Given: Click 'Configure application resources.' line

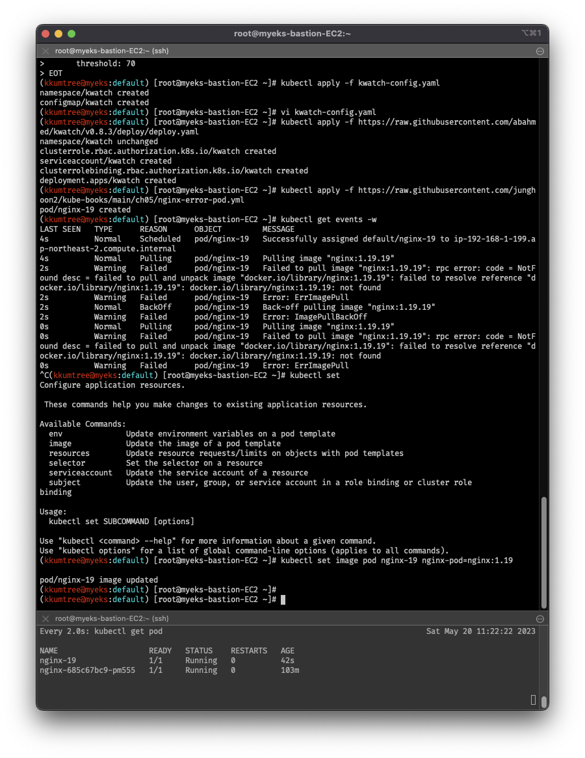Looking at the screenshot, I should pos(112,385).
